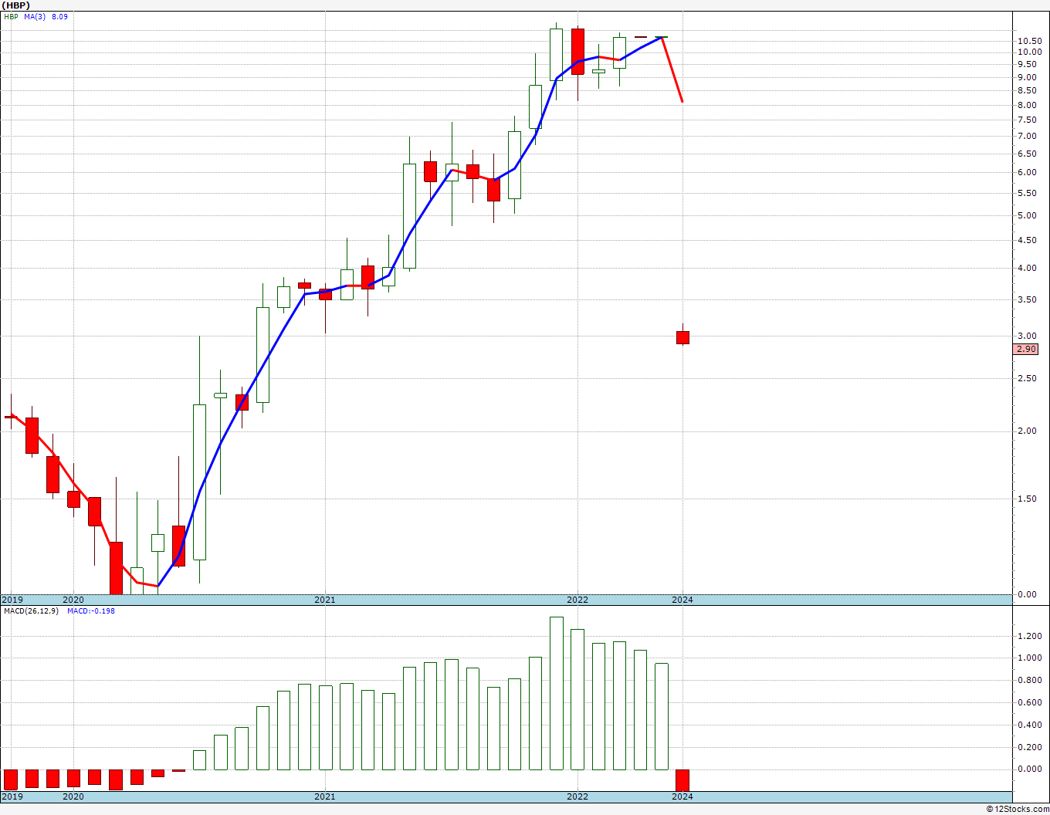Click the red 2024 candlestick near 3.00
Image resolution: width=1050 pixels, height=815 pixels.
pos(682,337)
